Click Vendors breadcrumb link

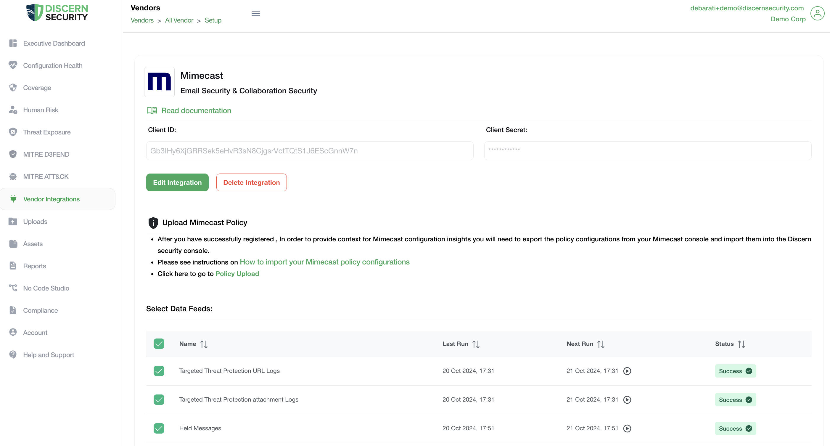[x=142, y=20]
